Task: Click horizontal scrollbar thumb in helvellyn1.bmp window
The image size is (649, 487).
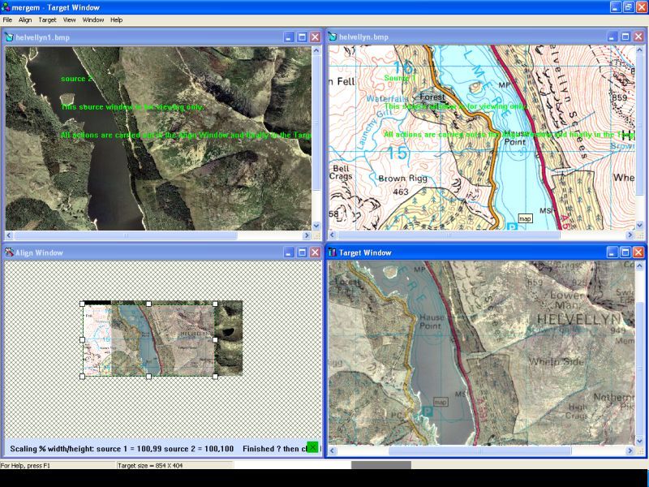Action: 126,235
